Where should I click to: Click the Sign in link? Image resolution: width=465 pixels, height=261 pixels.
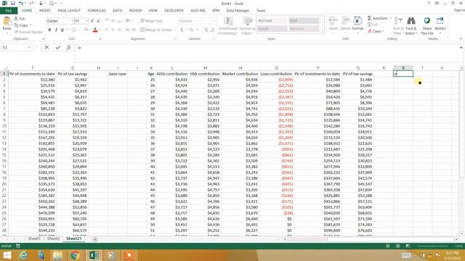coord(459,10)
